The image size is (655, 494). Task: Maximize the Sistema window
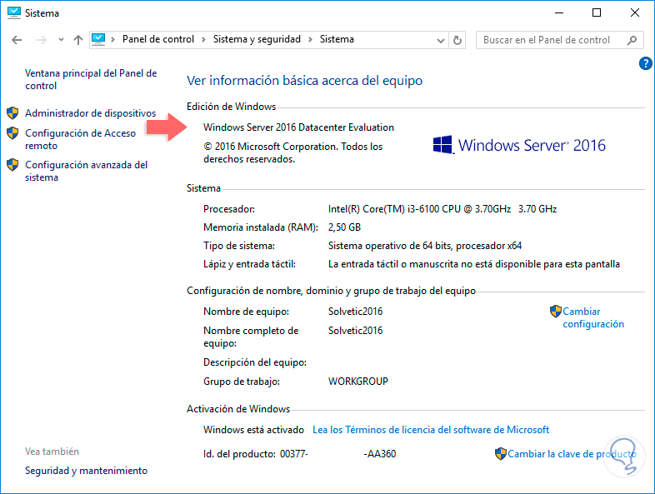pyautogui.click(x=597, y=13)
